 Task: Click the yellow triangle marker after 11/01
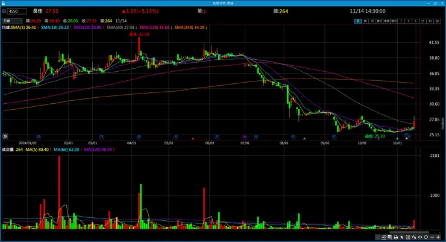click(x=407, y=139)
